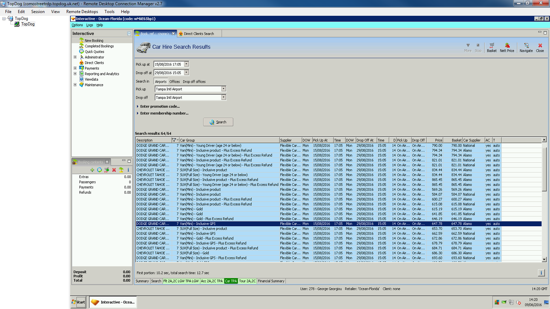Open Financial Summary bottom tab

[x=271, y=281]
